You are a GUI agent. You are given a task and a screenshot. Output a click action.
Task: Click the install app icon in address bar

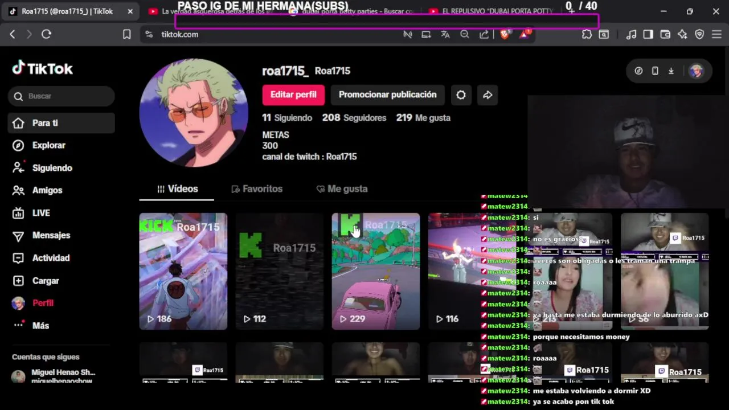tap(426, 34)
